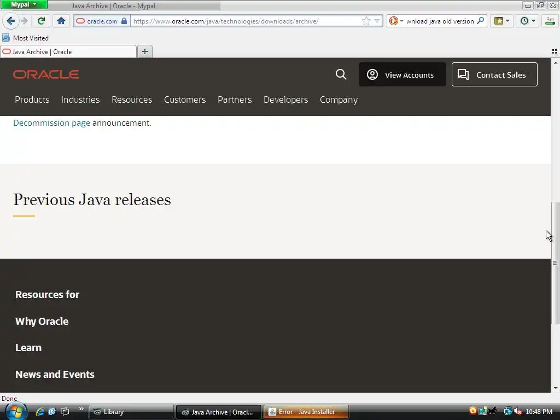Viewport: 560px width, 420px height.
Task: Expand the News and Events footer section
Action: (55, 374)
